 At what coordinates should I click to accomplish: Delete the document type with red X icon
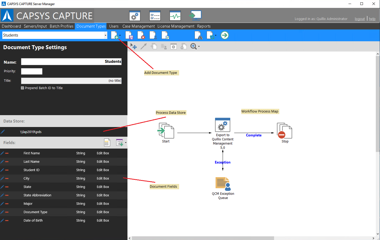(x=141, y=35)
